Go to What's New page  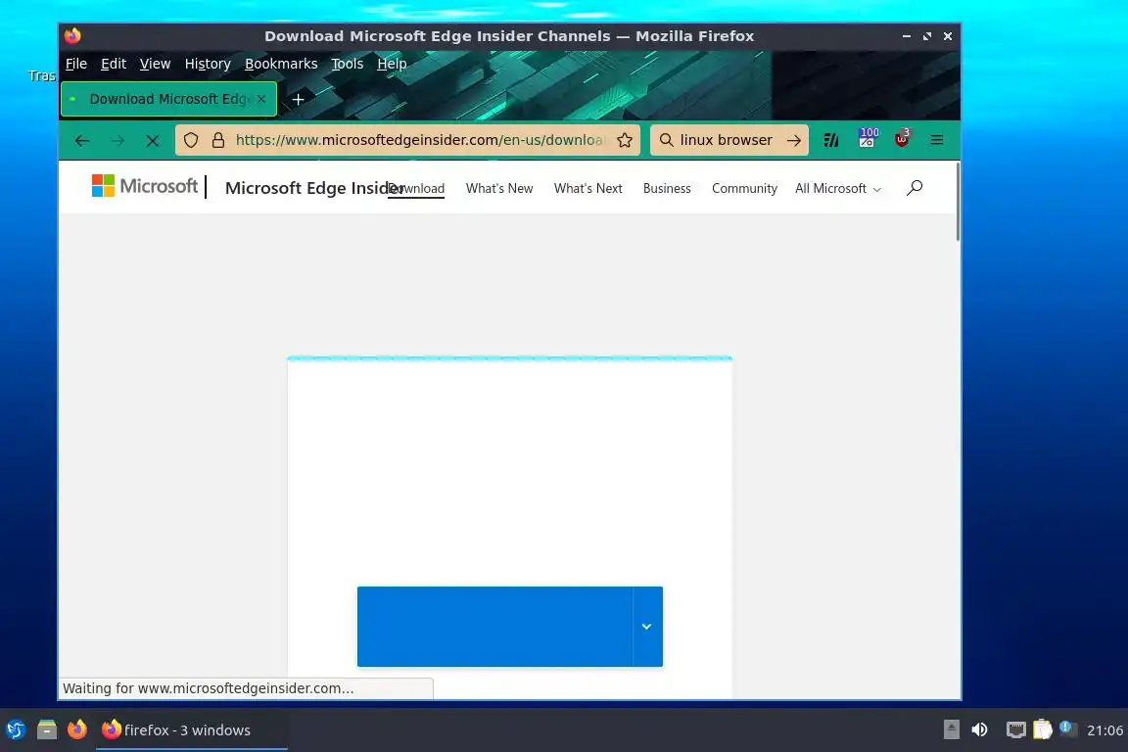[x=499, y=189]
